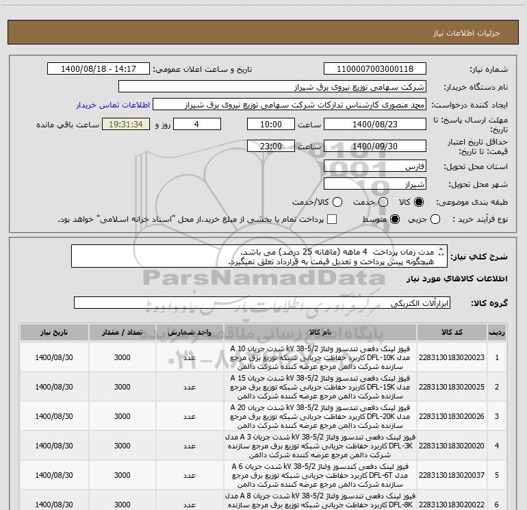Click the response deadline date 1400/08/23
This screenshot has height=510, width=527.
(x=375, y=125)
